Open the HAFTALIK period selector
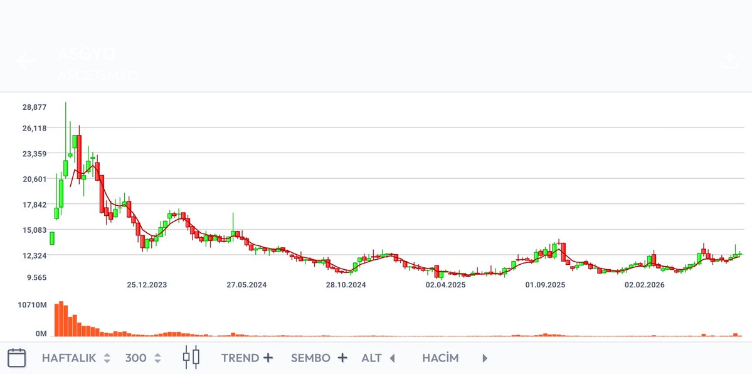The height and width of the screenshot is (374, 752). 77,358
